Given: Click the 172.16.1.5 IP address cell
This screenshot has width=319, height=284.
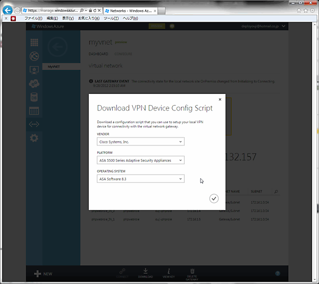Looking at the screenshot, I should coord(194,219).
